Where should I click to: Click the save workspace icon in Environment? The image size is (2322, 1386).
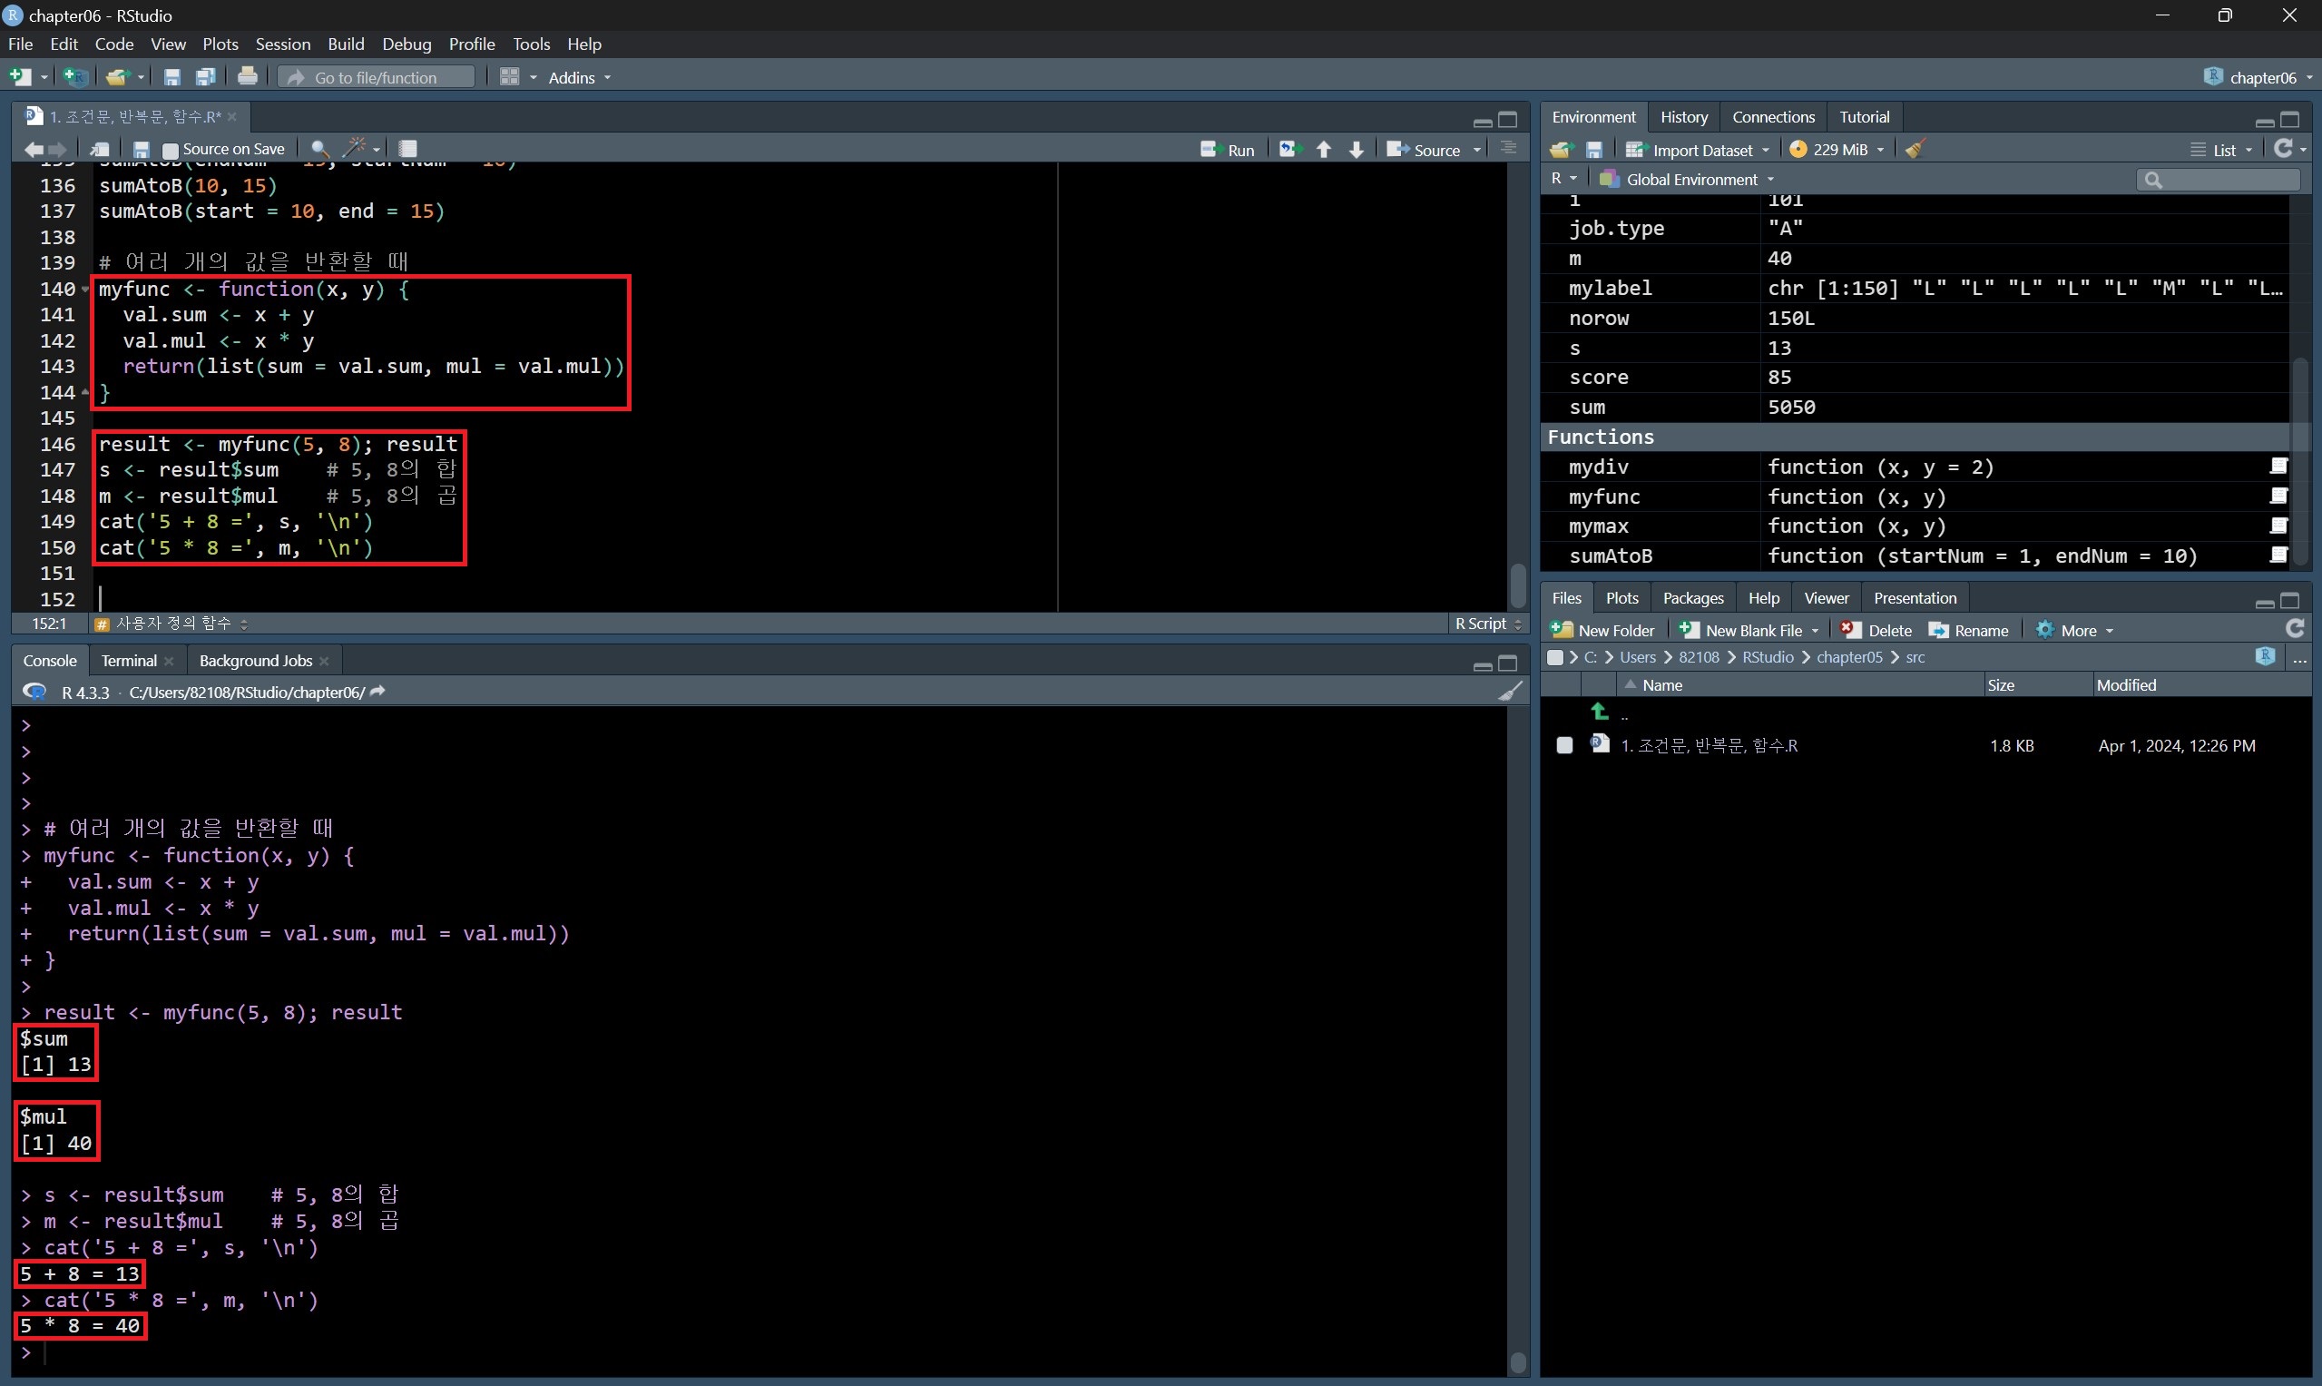1594,150
